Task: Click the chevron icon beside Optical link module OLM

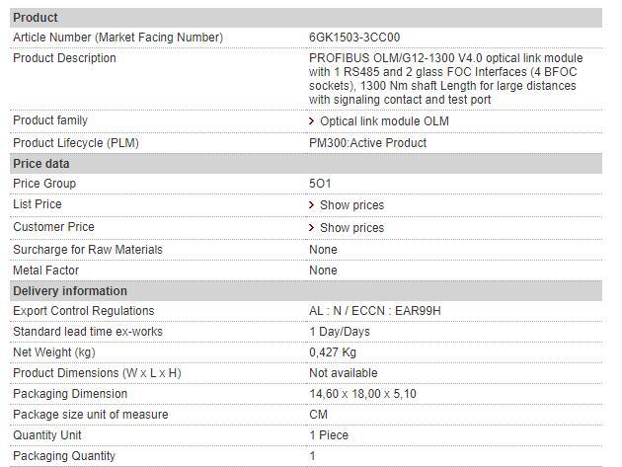Action: (x=312, y=121)
